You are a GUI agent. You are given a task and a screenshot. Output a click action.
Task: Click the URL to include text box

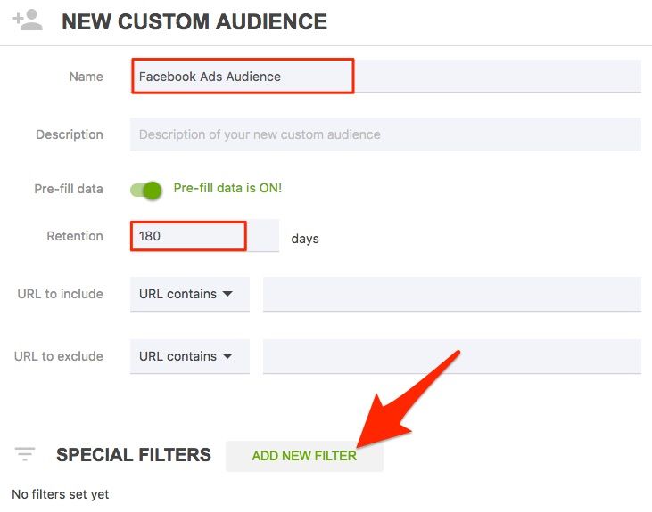click(451, 294)
